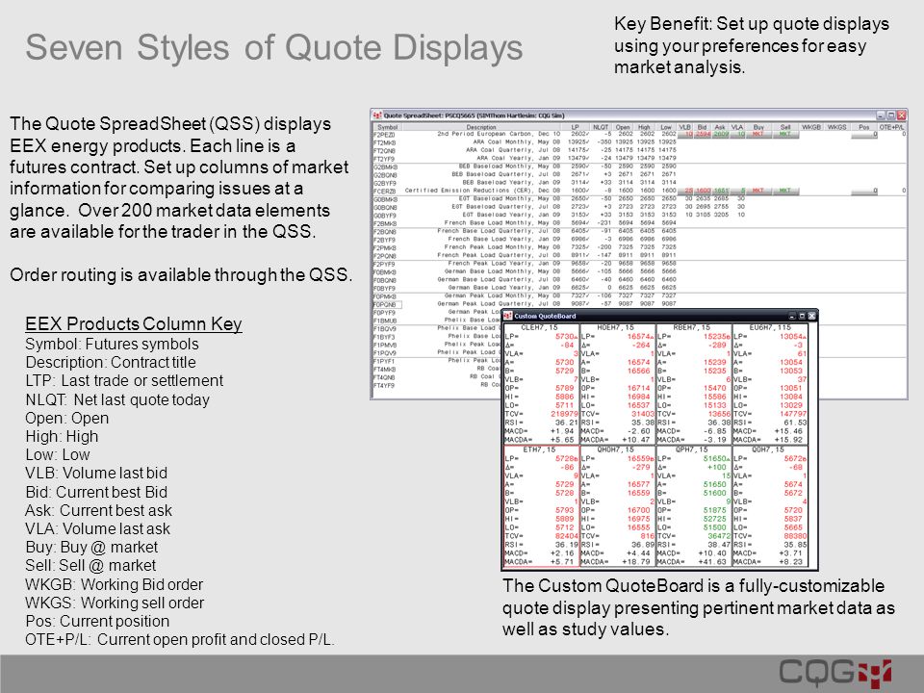
Task: Minimize the Custom QuoteBoard window
Action: 792,316
